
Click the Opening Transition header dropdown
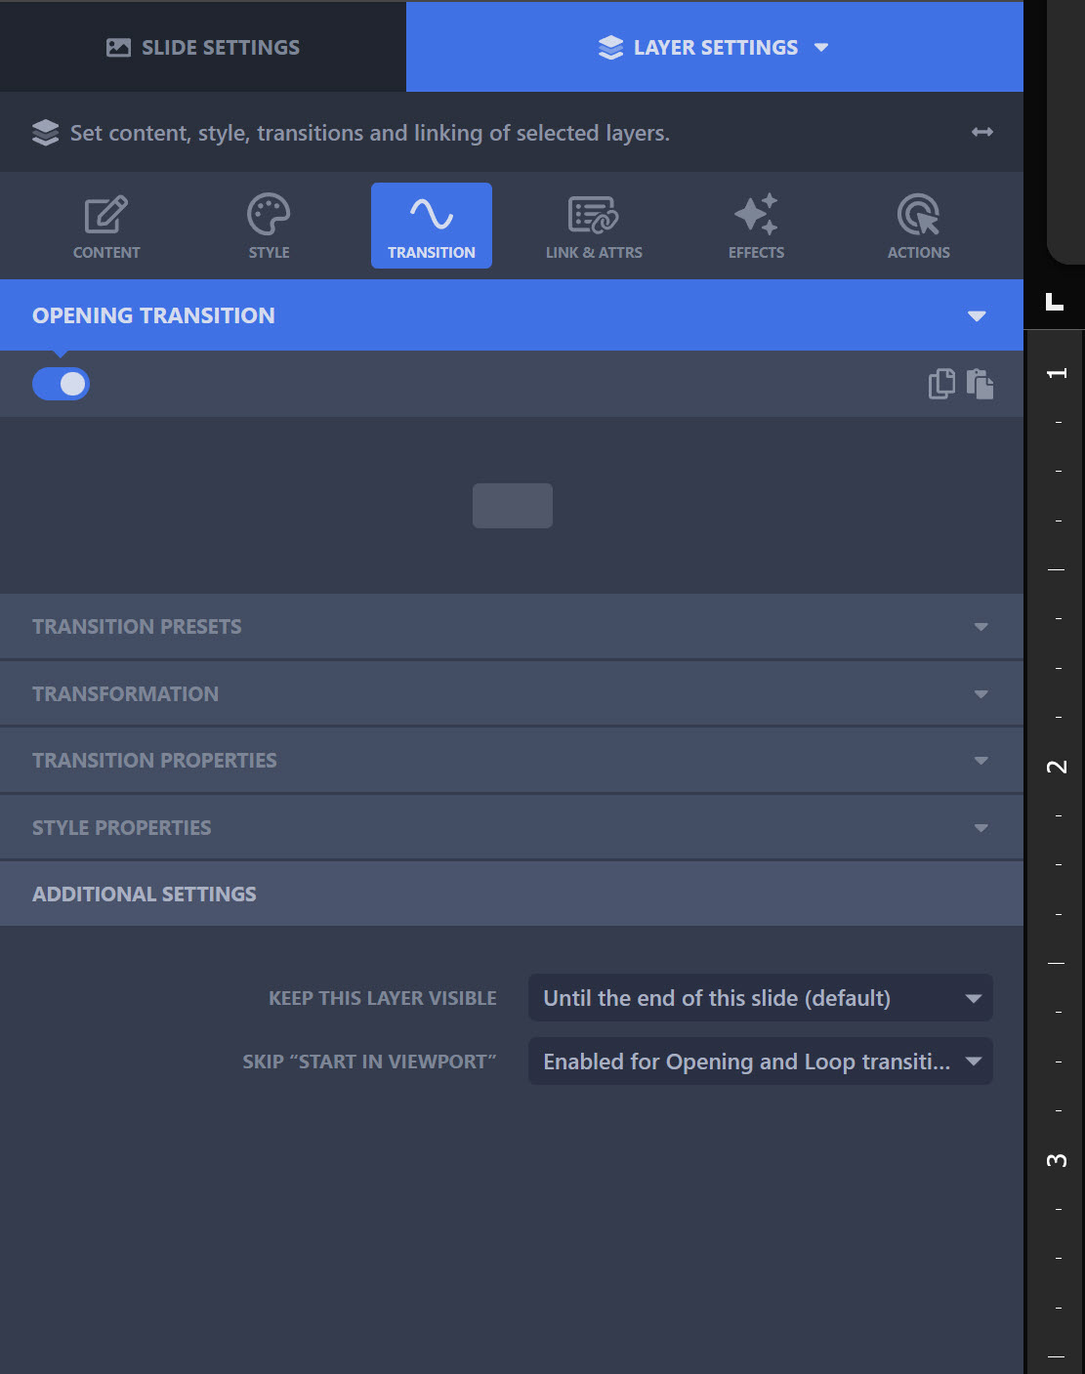coord(976,315)
